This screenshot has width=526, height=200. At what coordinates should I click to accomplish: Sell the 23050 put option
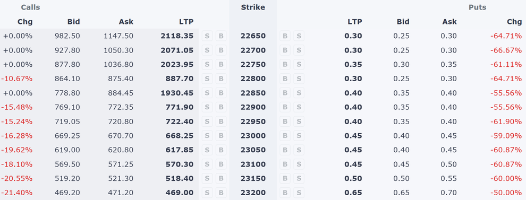tap(299, 150)
